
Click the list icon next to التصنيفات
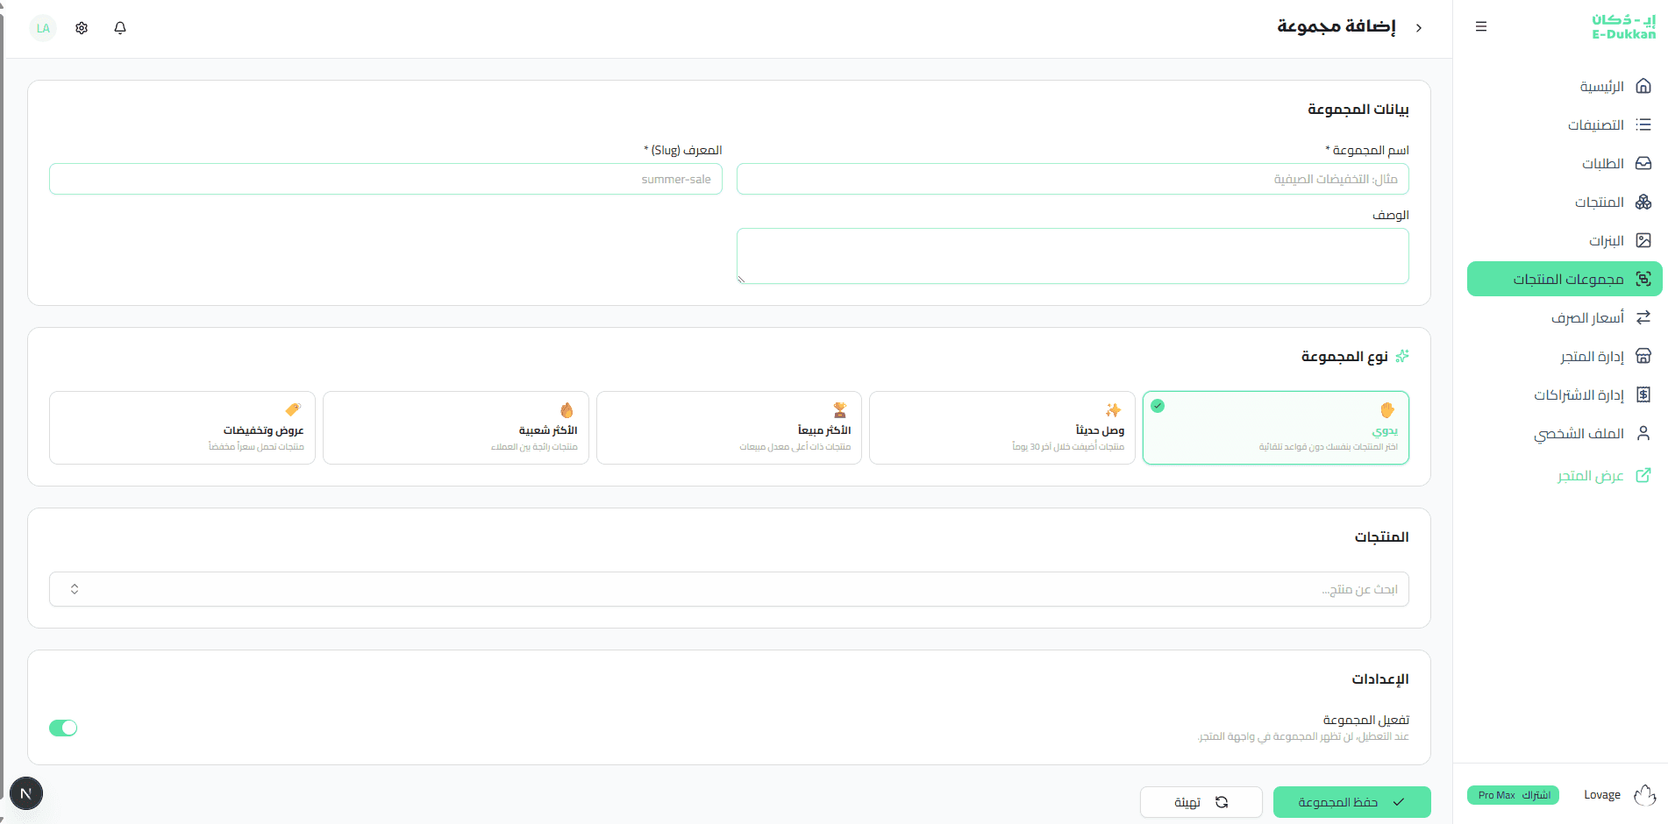1643,124
